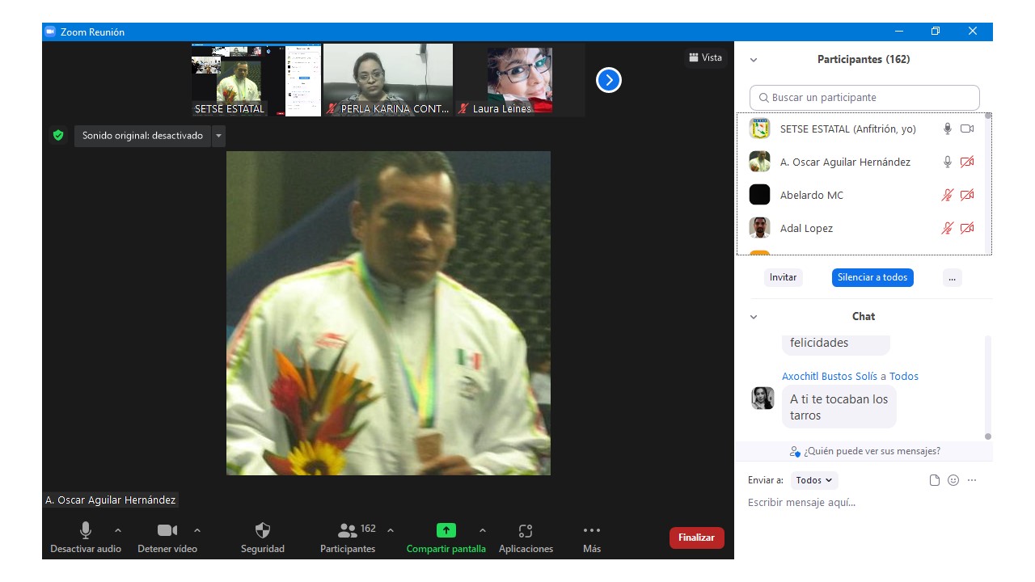Toggle Abelardo MC's muted microphone
This screenshot has width=1035, height=582.
tap(948, 195)
